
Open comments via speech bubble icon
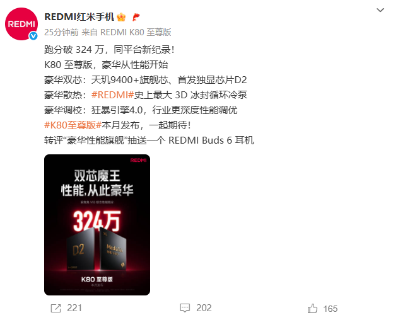coord(185,308)
